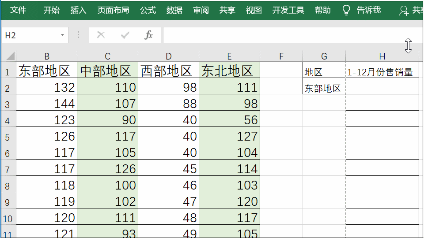424x238 pixels.
Task: Click the 中部地区 header cell
Action: [108, 70]
